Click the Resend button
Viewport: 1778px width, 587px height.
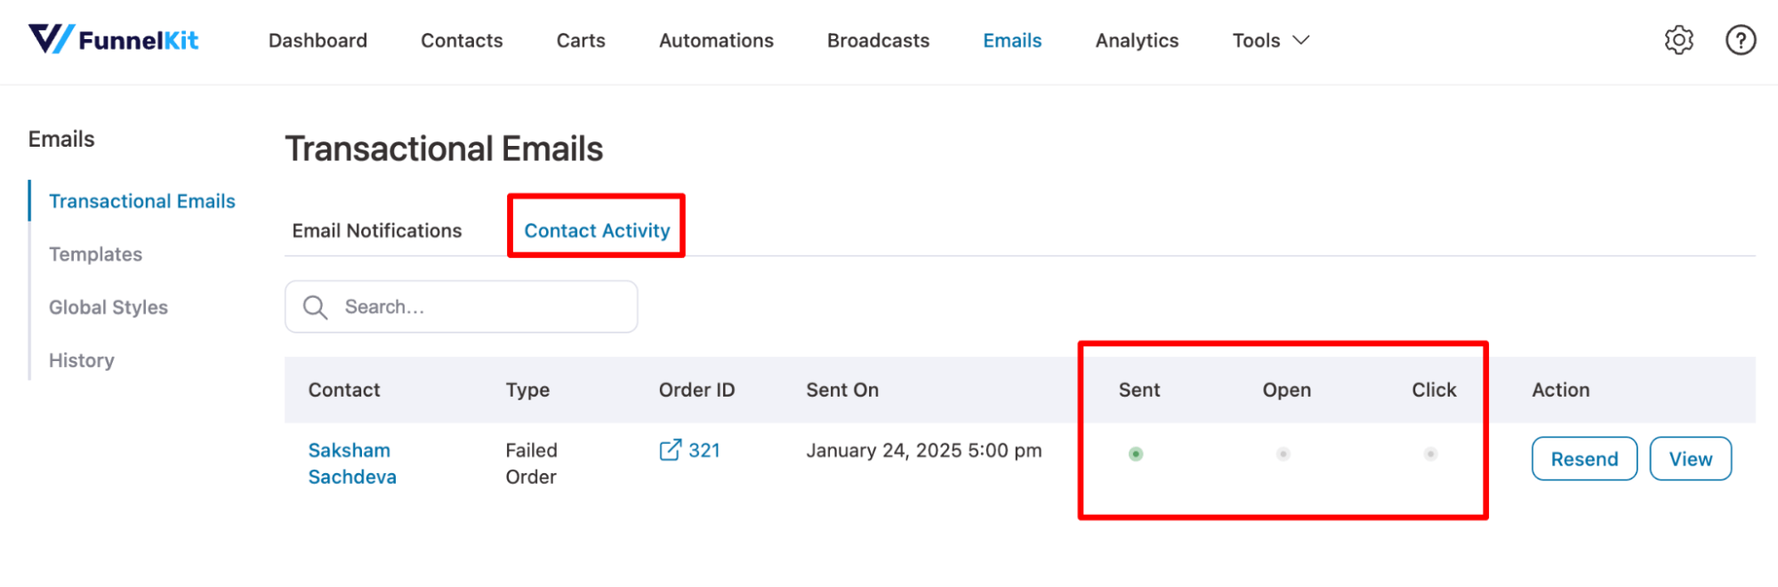point(1584,459)
